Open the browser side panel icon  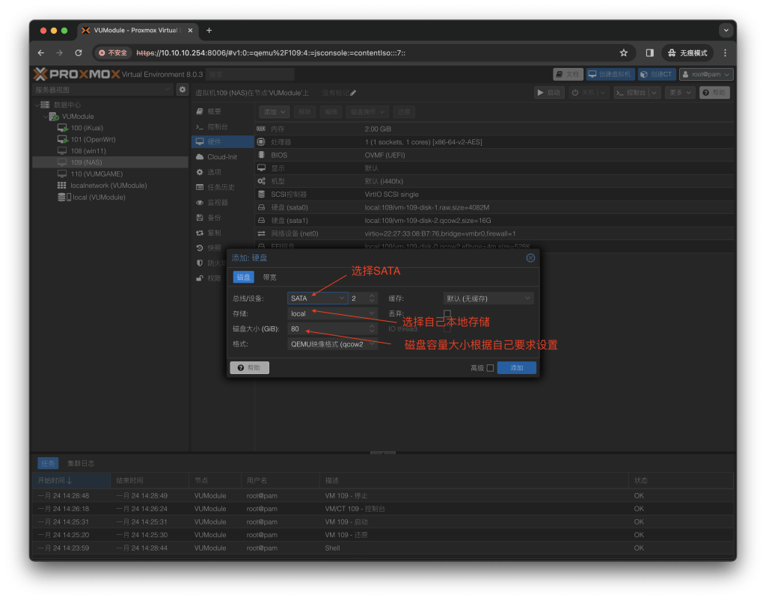pos(649,53)
